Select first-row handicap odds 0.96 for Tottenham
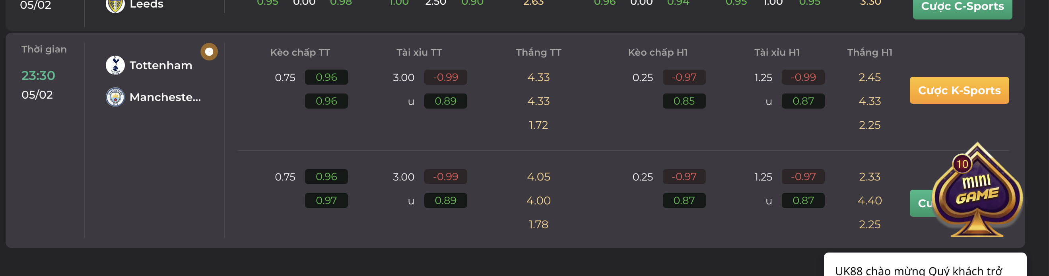1049x276 pixels. [326, 77]
